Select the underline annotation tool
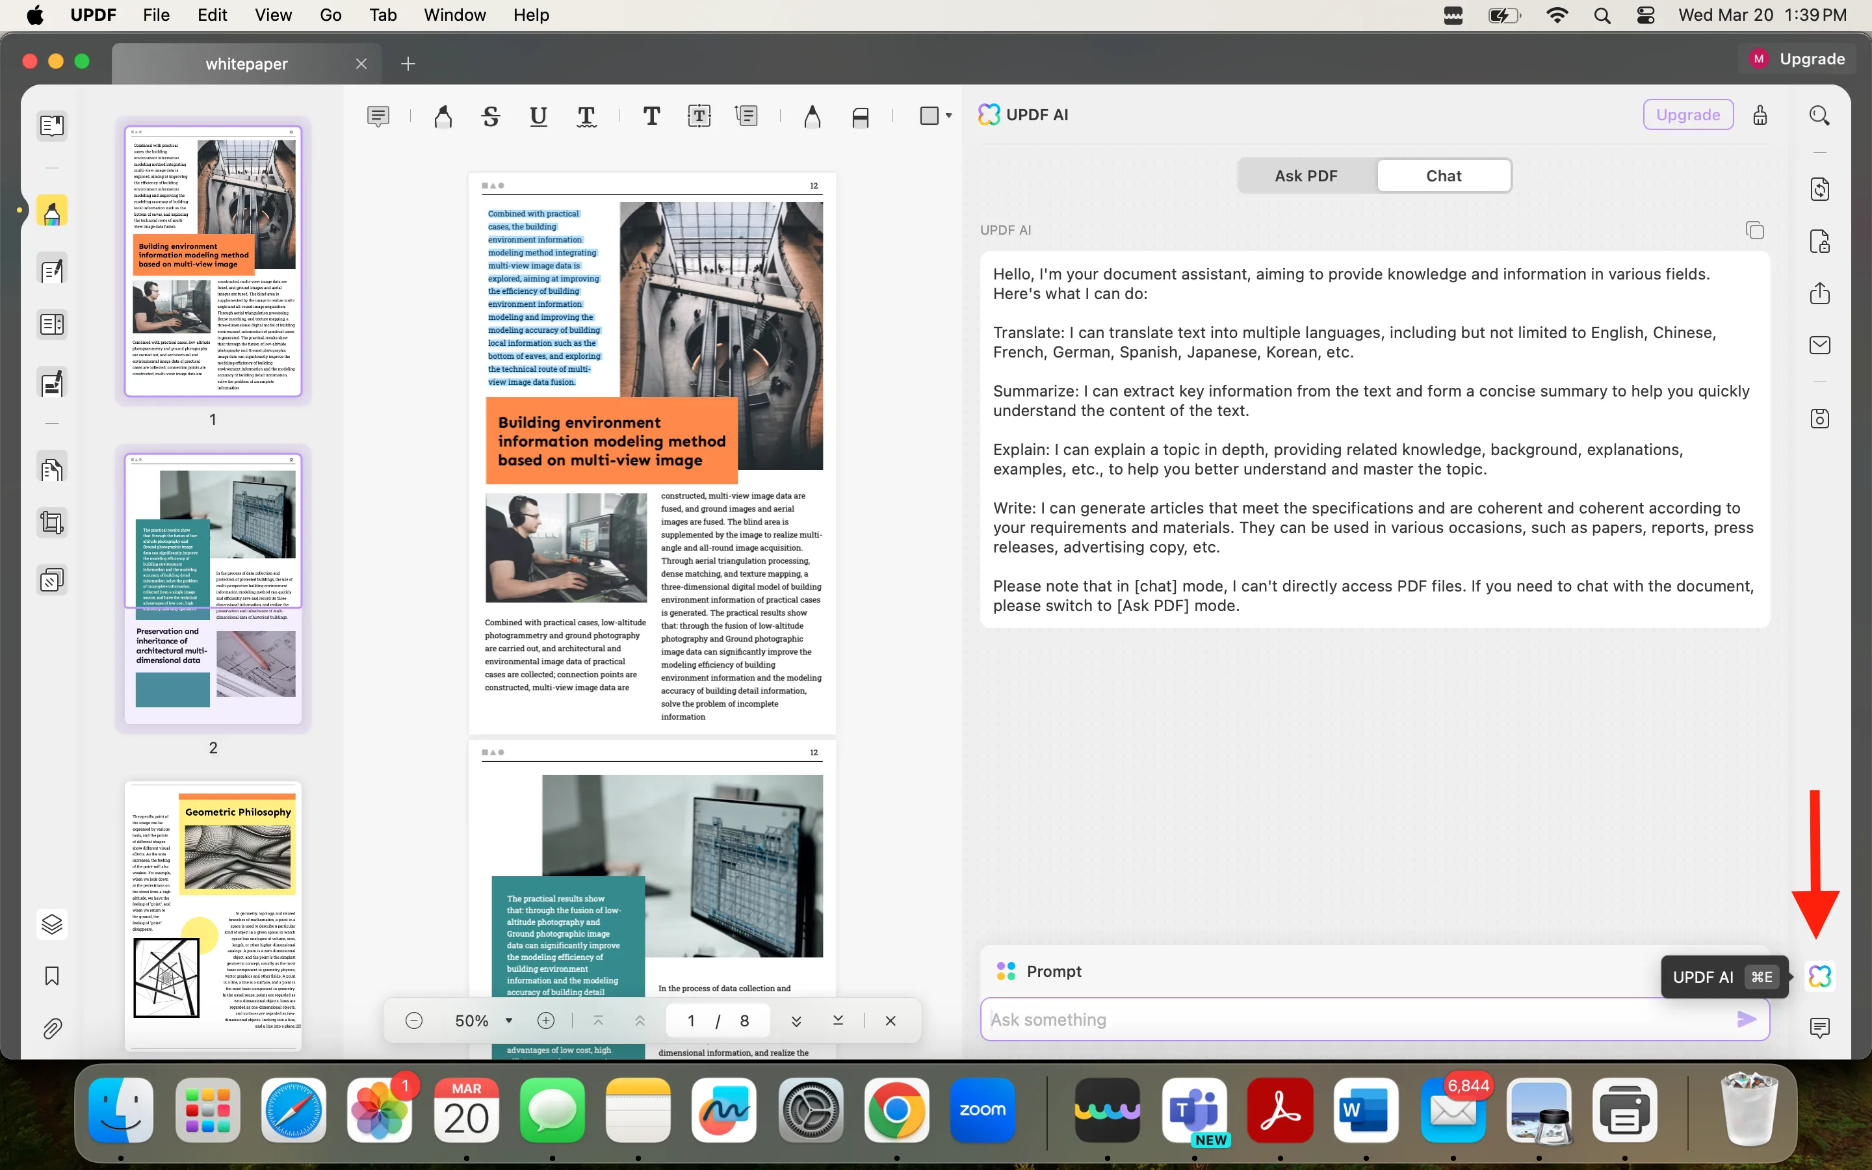 coord(538,116)
